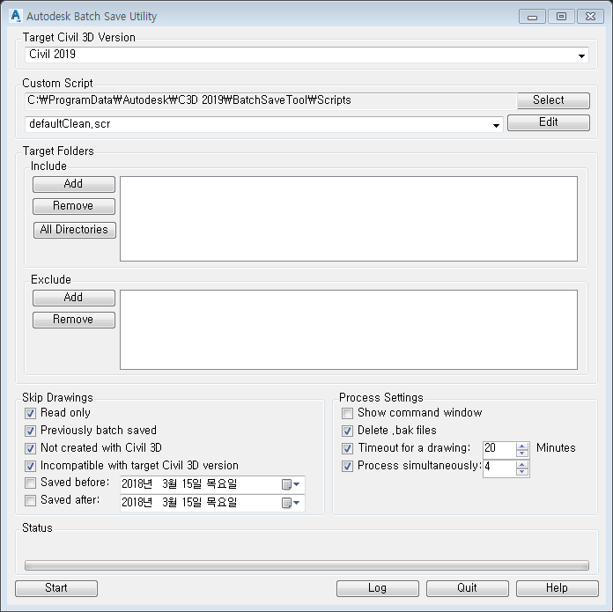Open calendar icon for Saved before date
Viewport: 613px width, 612px height.
tap(291, 484)
